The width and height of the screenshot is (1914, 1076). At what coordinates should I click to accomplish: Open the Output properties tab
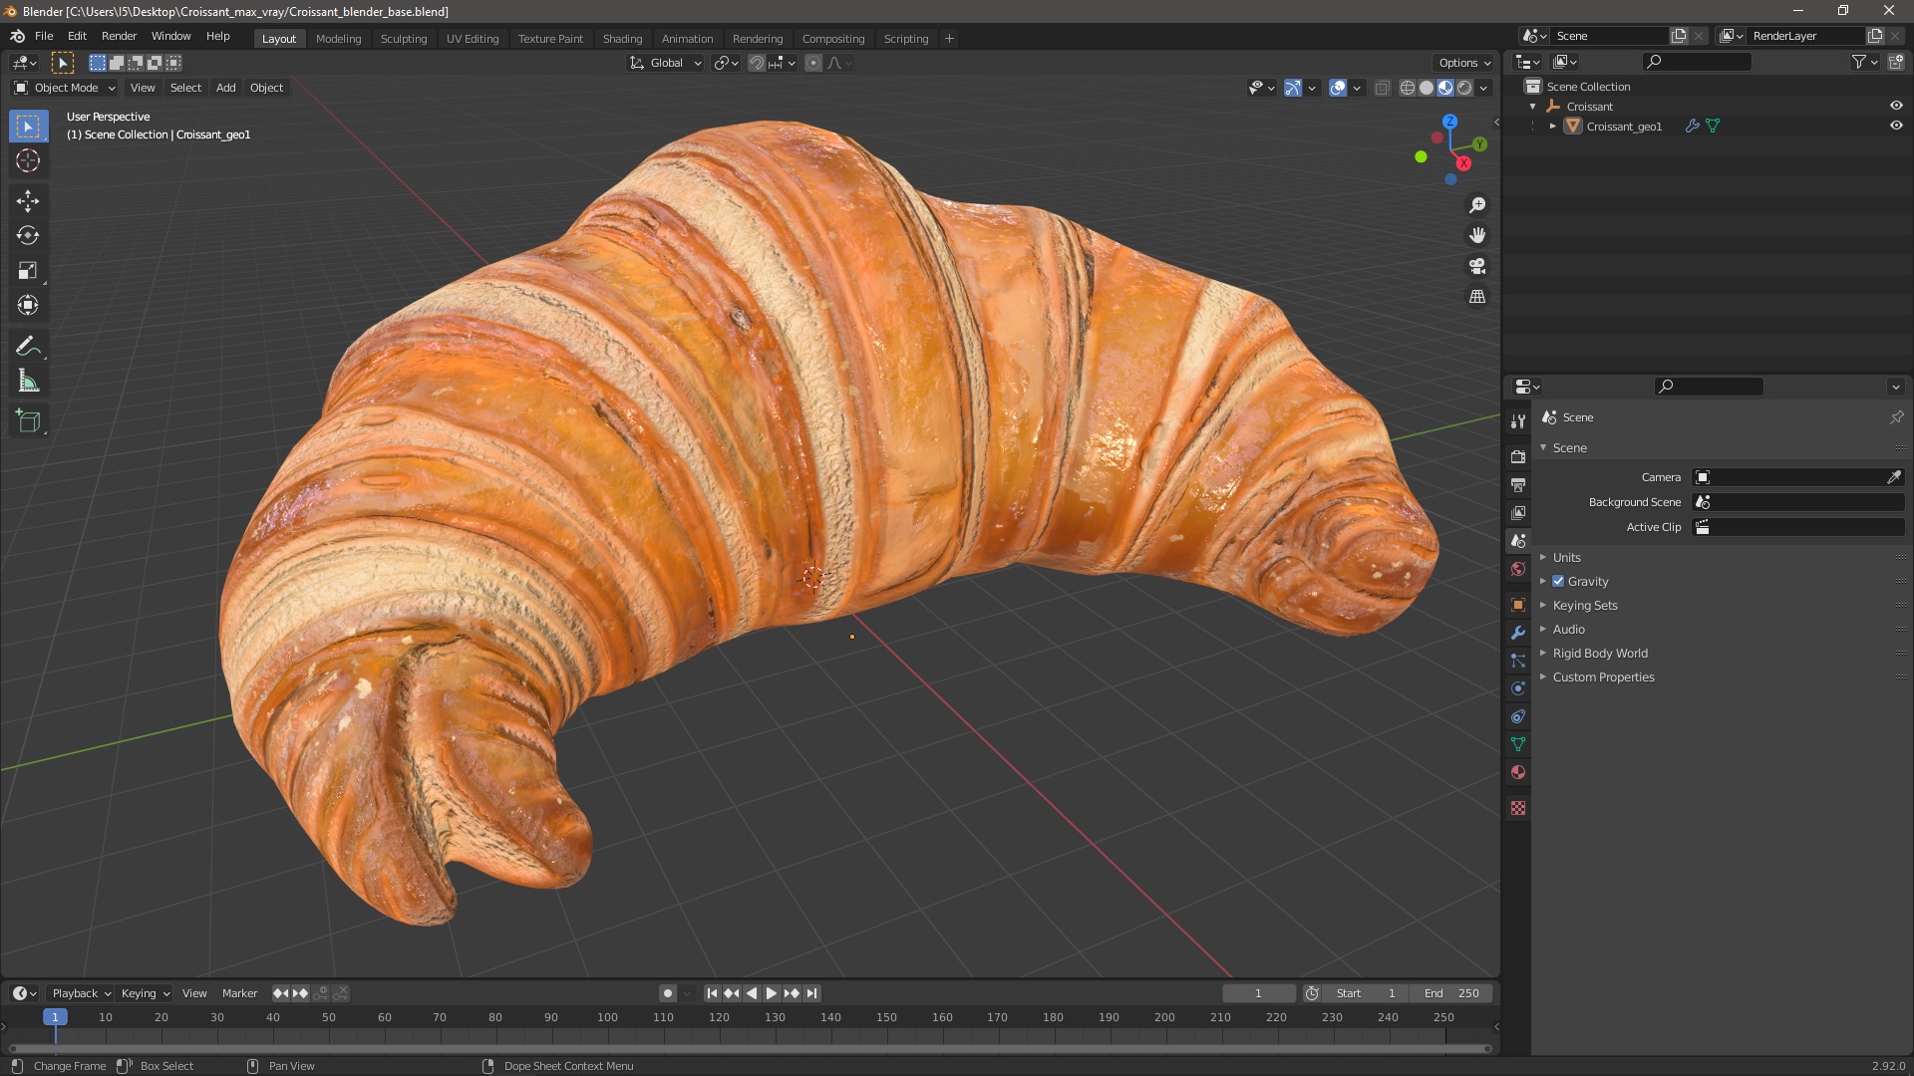click(1518, 484)
